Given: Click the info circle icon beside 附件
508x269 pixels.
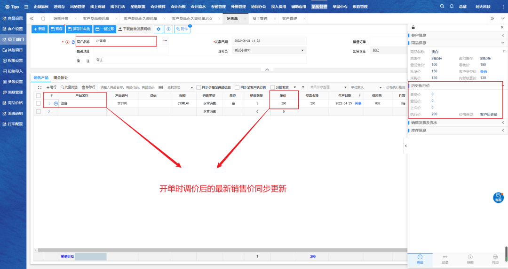Looking at the screenshot, I should 168,29.
